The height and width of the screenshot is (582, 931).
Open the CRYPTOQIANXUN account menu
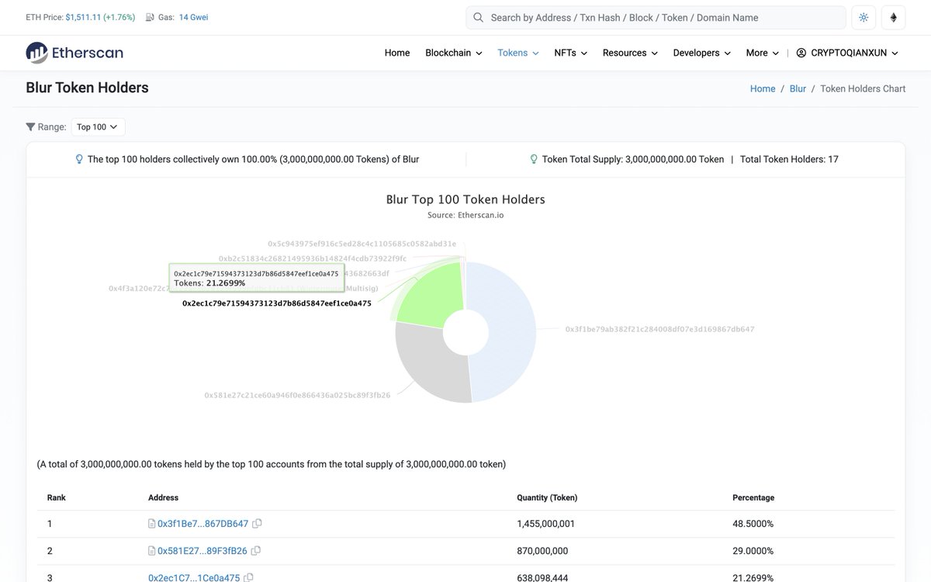pyautogui.click(x=847, y=53)
